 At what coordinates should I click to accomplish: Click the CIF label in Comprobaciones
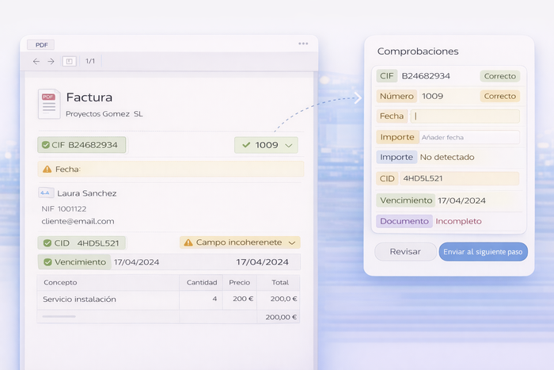(386, 76)
